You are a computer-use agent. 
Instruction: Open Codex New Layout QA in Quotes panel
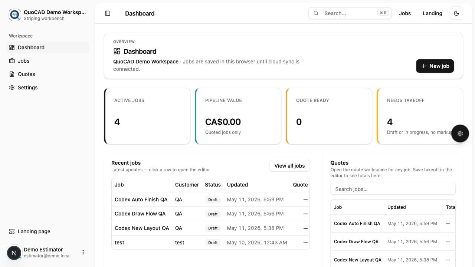(393, 260)
